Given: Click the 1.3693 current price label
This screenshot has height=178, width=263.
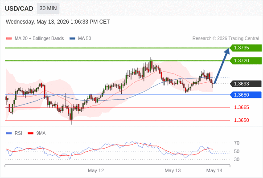Looking at the screenshot, I should tap(246, 84).
